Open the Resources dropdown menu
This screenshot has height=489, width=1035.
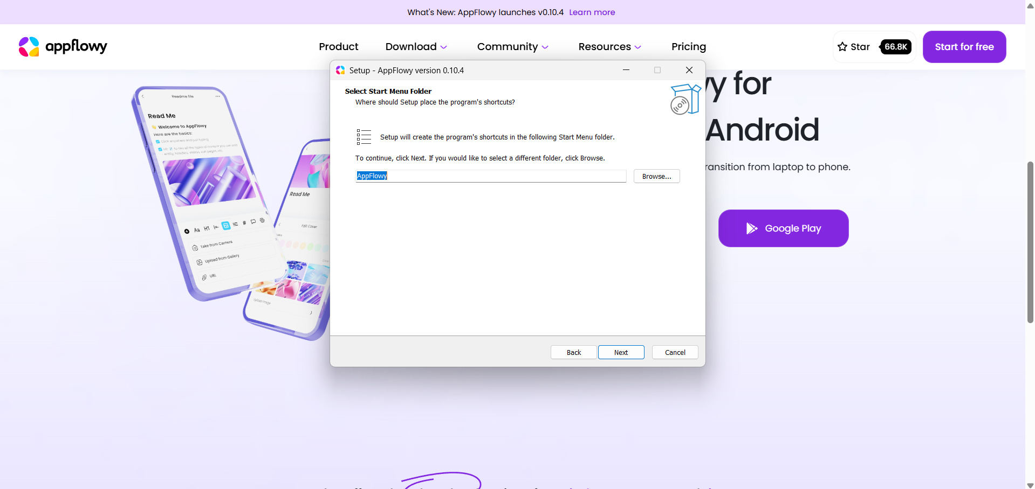click(x=609, y=47)
